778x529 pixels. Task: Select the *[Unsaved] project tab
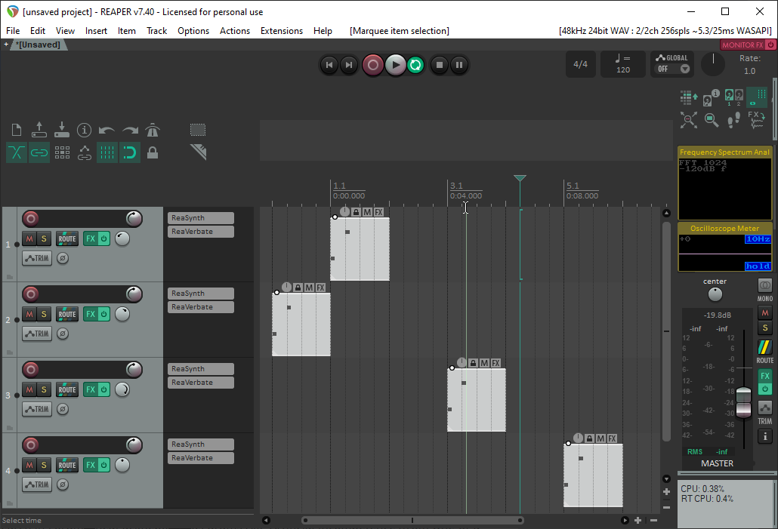39,45
